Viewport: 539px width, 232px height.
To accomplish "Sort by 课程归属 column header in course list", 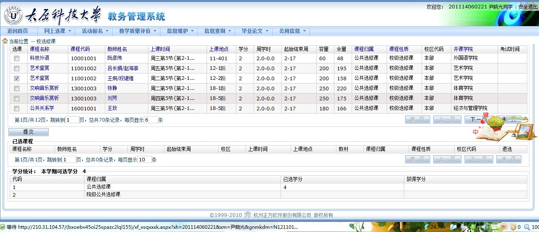I will coord(364,49).
